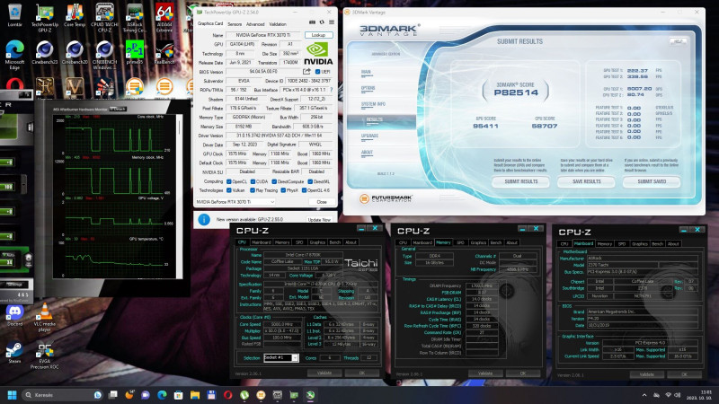Screen dimensions: 719x404
Task: Click the GPU-Z refresh icon
Action: coord(322,22)
